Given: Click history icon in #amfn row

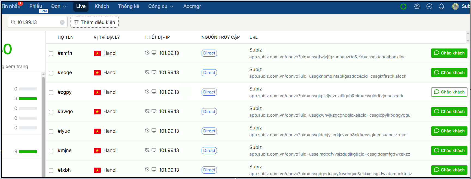Looking at the screenshot, I should (147, 53).
